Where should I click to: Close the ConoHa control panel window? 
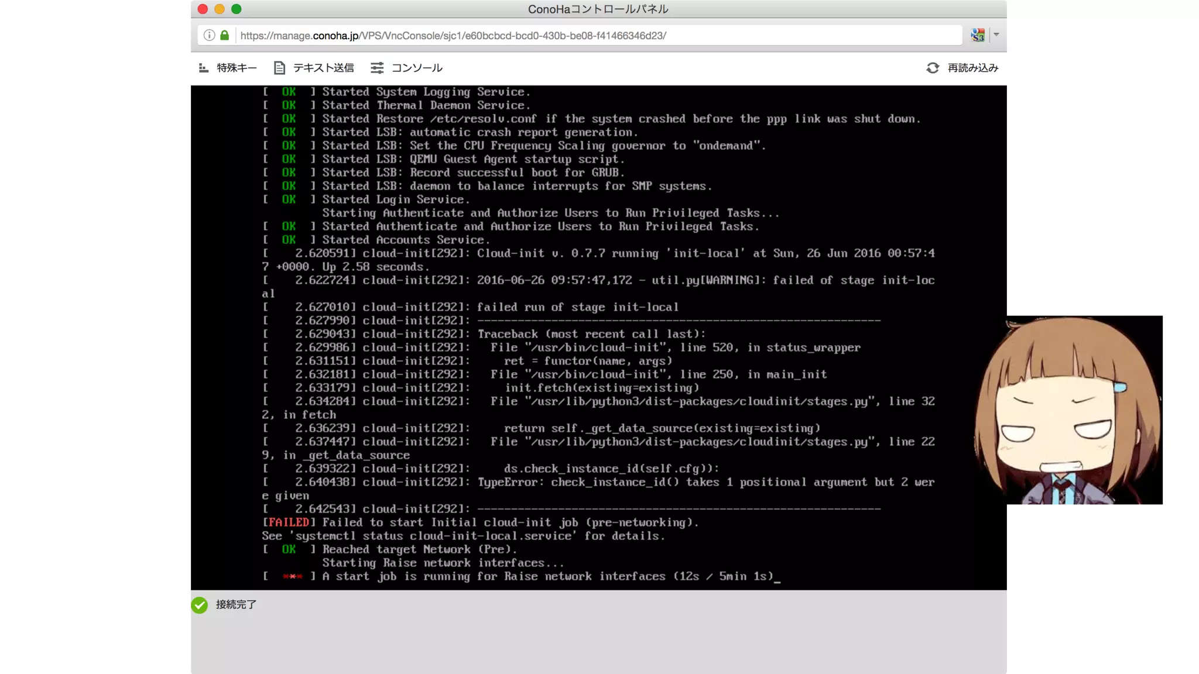pos(203,9)
